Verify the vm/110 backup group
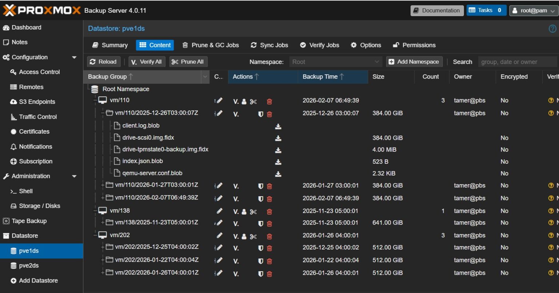The width and height of the screenshot is (559, 293). pos(236,102)
